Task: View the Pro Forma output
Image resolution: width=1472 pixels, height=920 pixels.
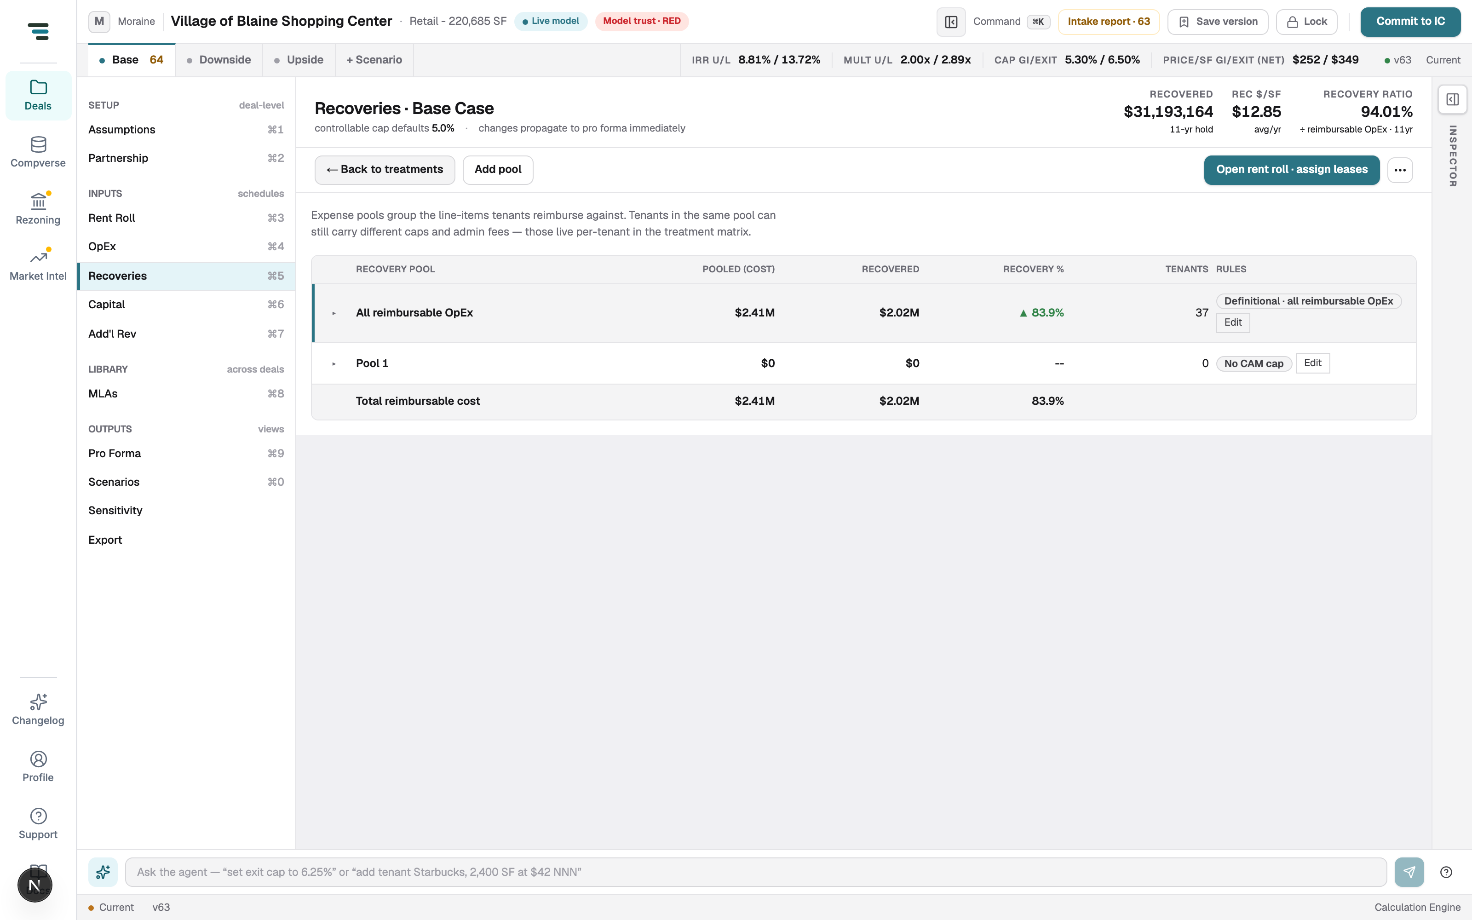Action: pos(186,453)
